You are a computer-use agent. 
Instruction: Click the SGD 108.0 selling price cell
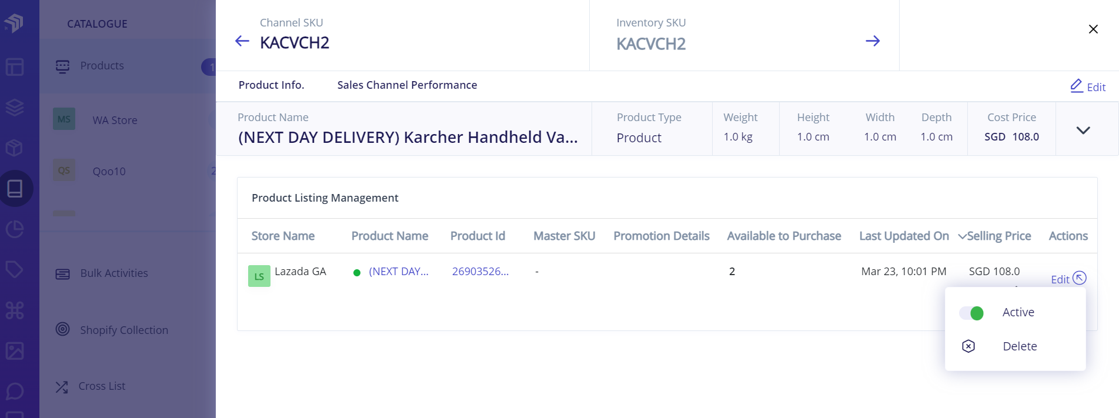[994, 272]
